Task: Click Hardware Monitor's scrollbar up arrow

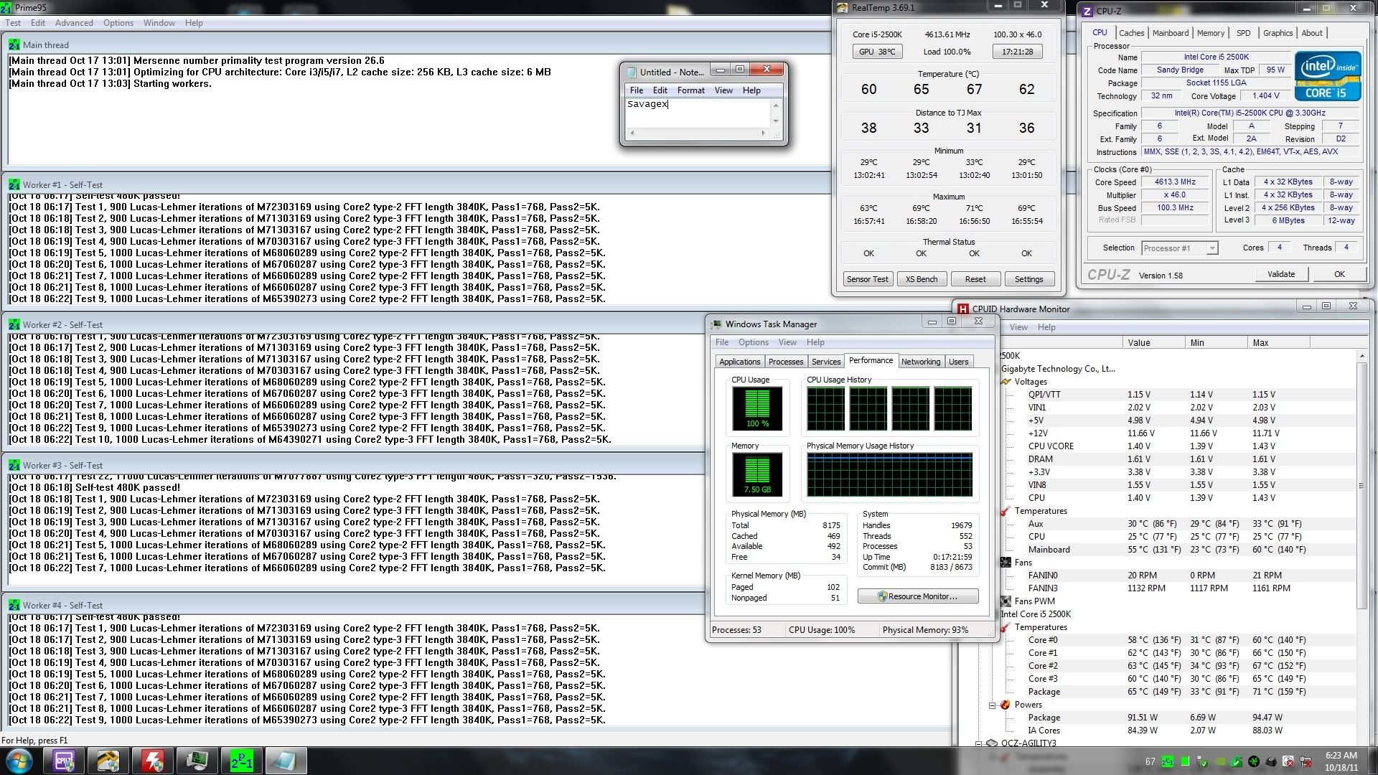Action: [1361, 356]
